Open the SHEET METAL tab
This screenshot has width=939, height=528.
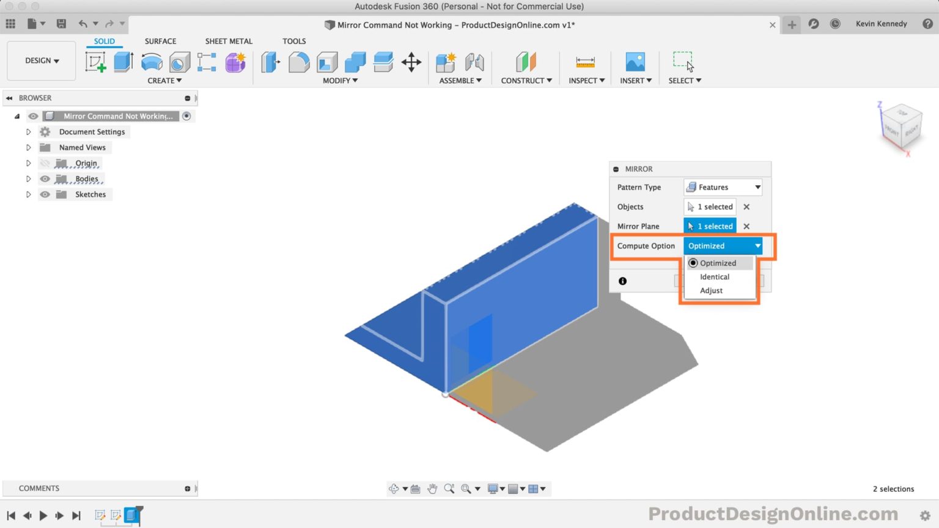tap(229, 41)
